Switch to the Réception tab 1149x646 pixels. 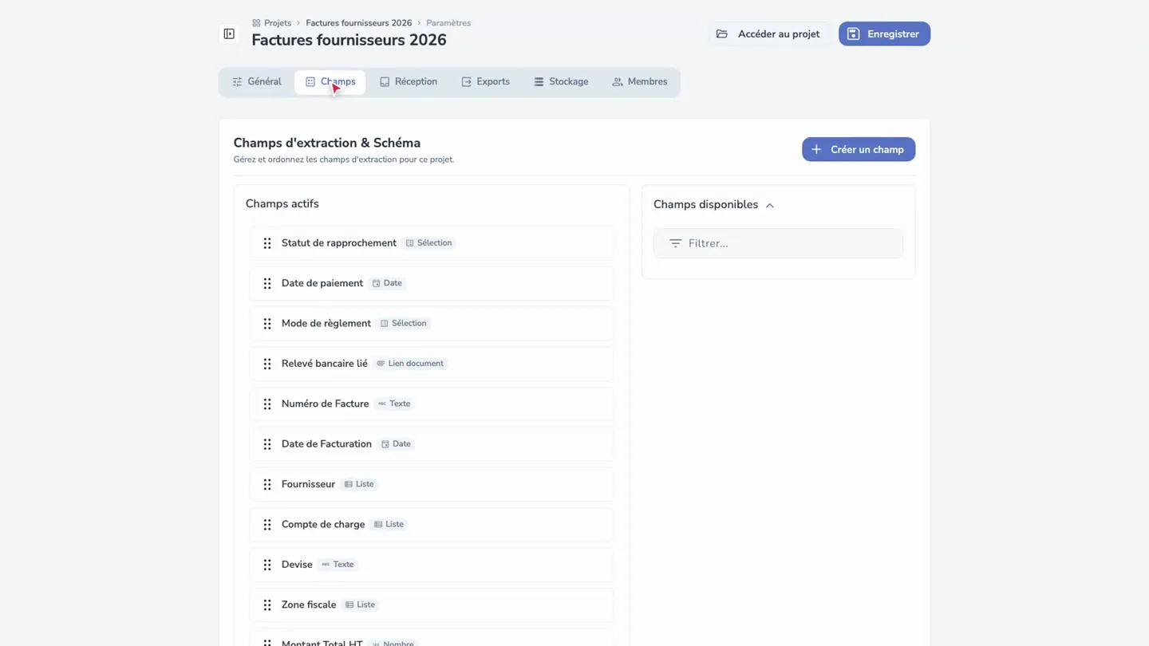tap(409, 82)
